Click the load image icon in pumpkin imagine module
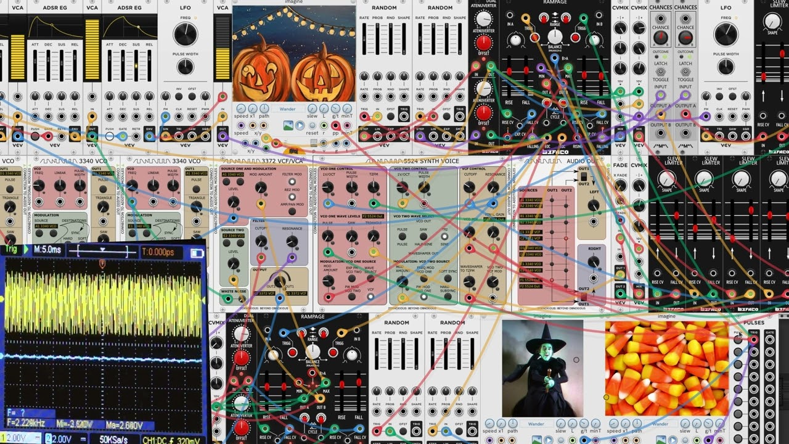789x444 pixels. click(x=288, y=125)
